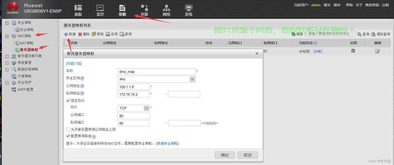Click the 公网地址 field with 100.1.1.5
394x165 pixels.
point(134,87)
